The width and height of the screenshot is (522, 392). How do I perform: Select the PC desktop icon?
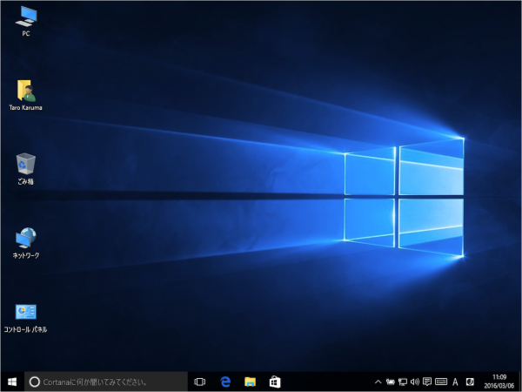[x=26, y=21]
